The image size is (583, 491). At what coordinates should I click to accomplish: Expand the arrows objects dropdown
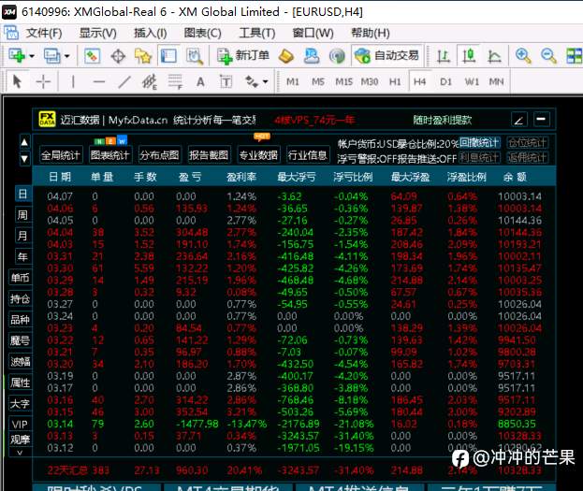point(265,81)
